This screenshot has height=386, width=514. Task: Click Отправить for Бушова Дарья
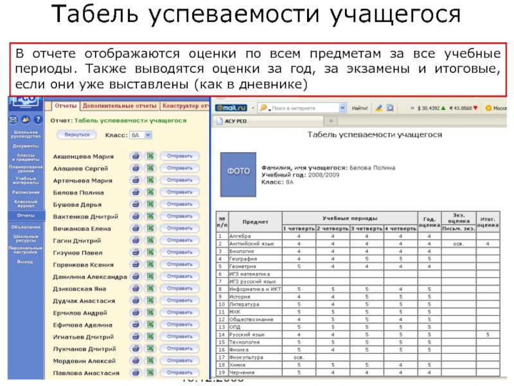(x=180, y=205)
